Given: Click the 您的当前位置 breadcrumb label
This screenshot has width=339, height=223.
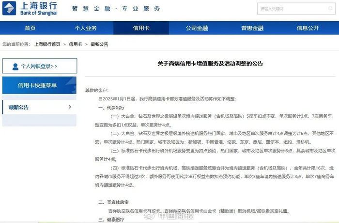Looking at the screenshot, I should click(x=16, y=44).
